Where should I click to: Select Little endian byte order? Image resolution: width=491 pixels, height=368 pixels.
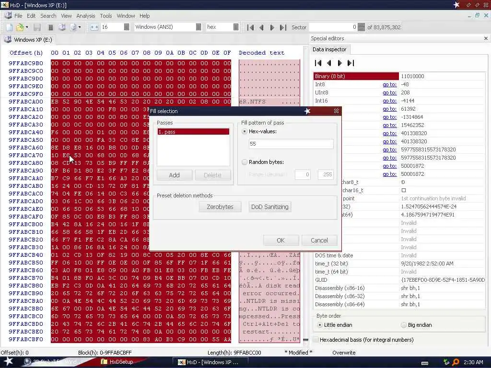tap(319, 325)
